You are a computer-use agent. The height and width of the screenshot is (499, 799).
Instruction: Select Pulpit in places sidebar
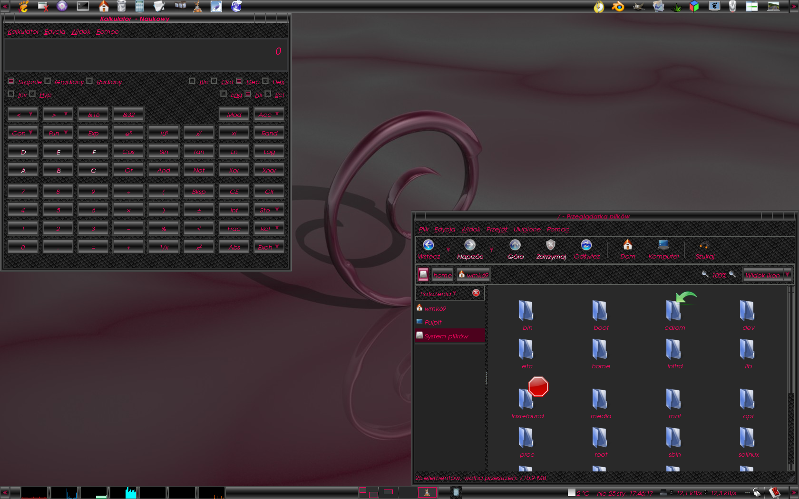[450, 322]
